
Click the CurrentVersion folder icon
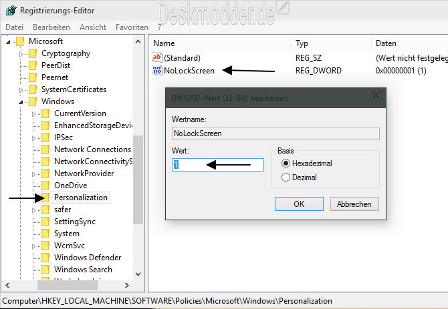pyautogui.click(x=45, y=113)
